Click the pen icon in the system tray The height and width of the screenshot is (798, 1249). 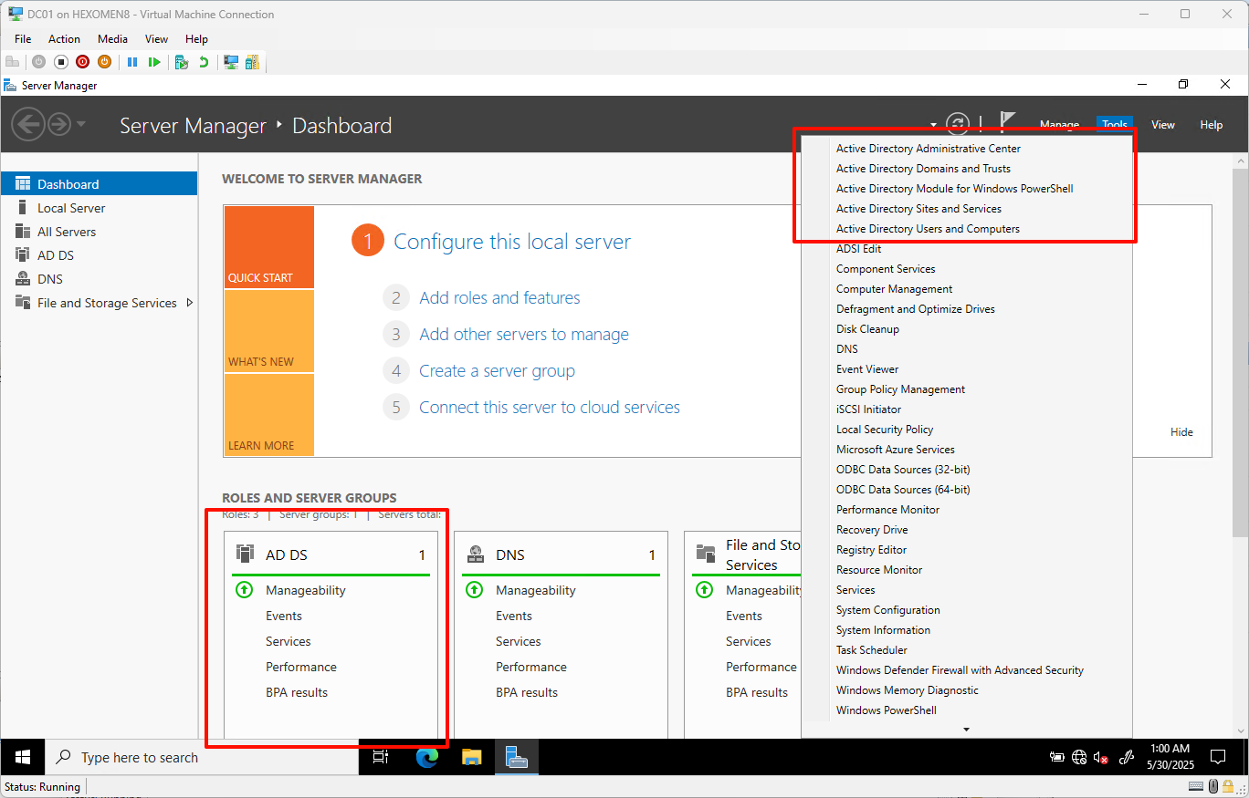pyautogui.click(x=1127, y=757)
